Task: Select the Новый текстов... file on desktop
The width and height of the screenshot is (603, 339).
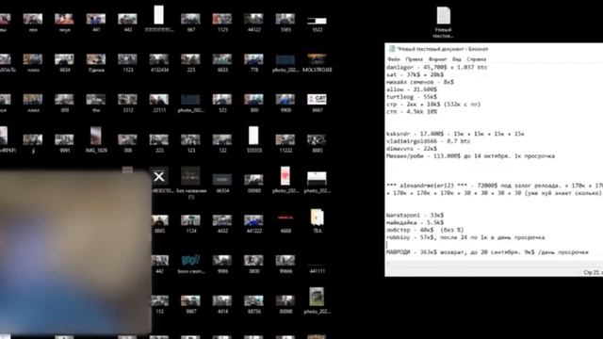Action: (443, 23)
